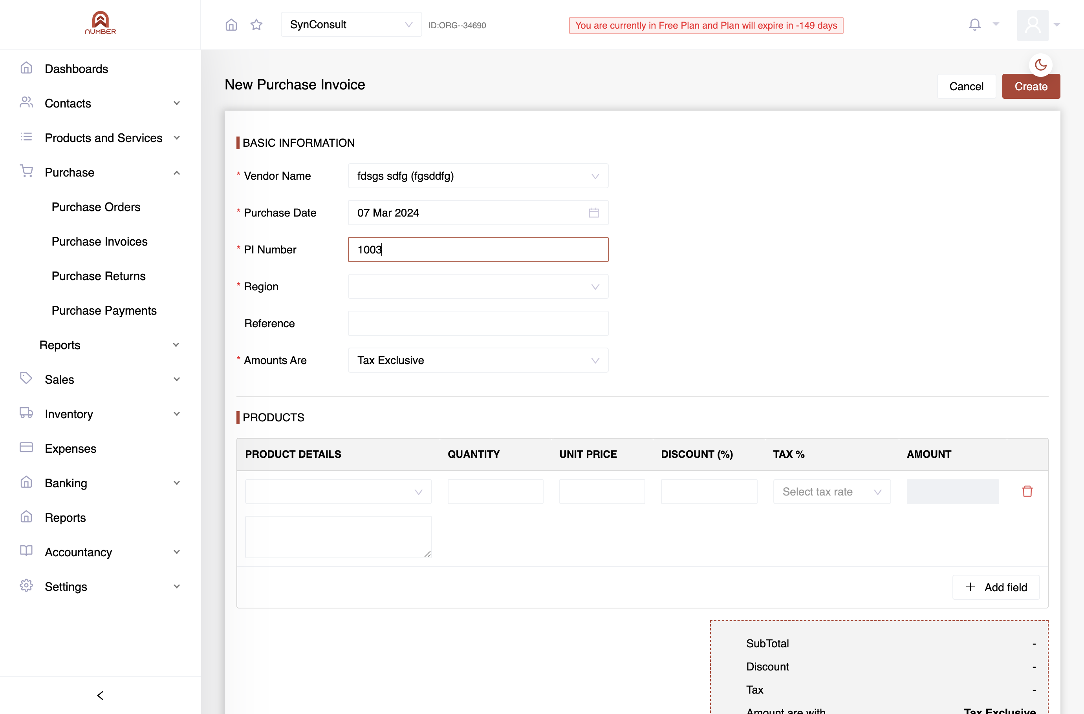This screenshot has width=1084, height=714.
Task: Open the Purchase Date calendar icon
Action: click(x=593, y=213)
